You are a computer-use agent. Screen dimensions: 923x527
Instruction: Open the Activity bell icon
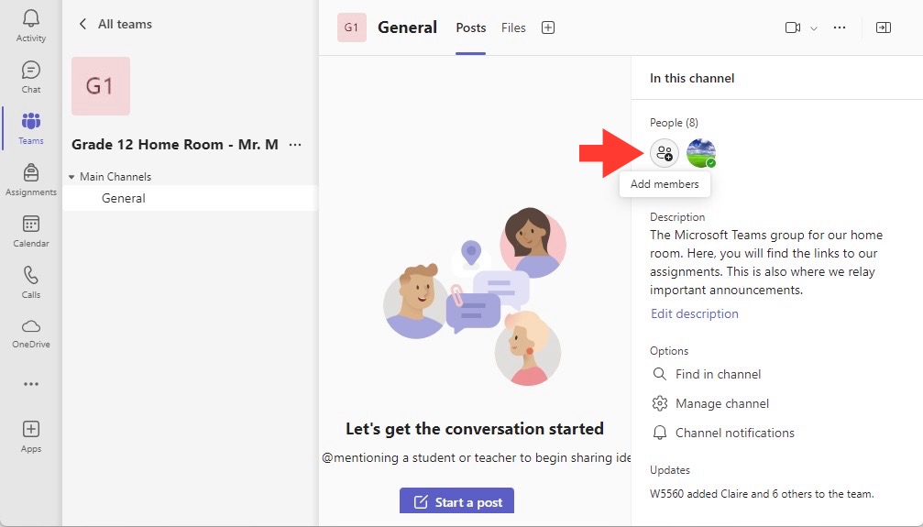(30, 19)
